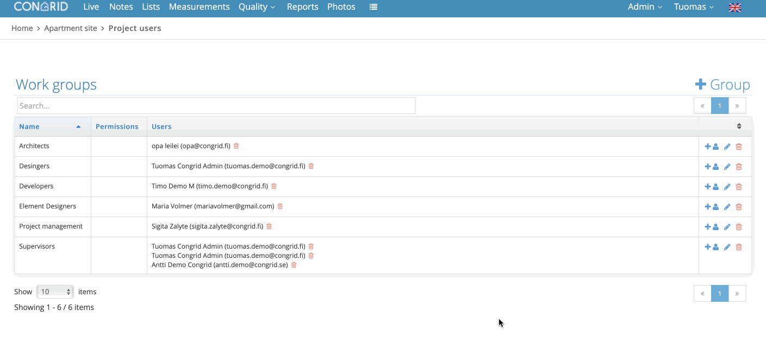Select the Project management group name
The height and width of the screenshot is (342, 766).
pyautogui.click(x=51, y=226)
